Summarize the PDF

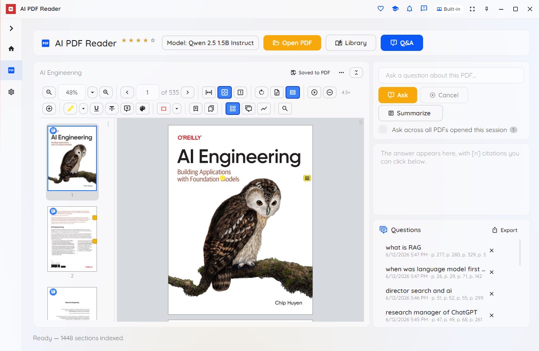(410, 113)
